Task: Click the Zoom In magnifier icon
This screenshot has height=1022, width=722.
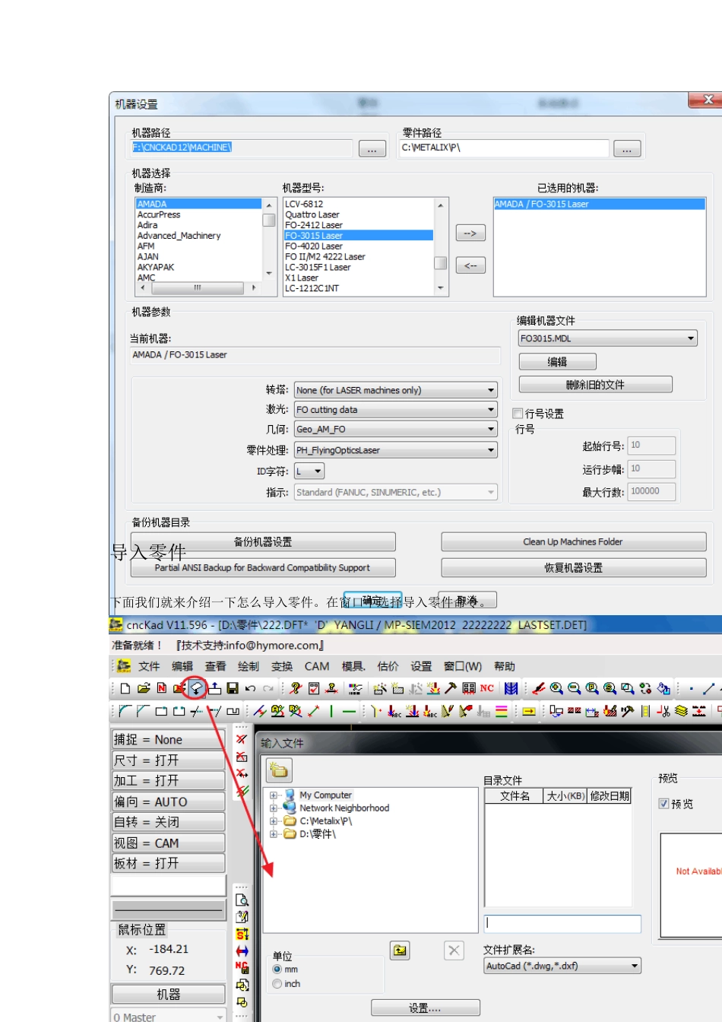Action: click(x=556, y=689)
